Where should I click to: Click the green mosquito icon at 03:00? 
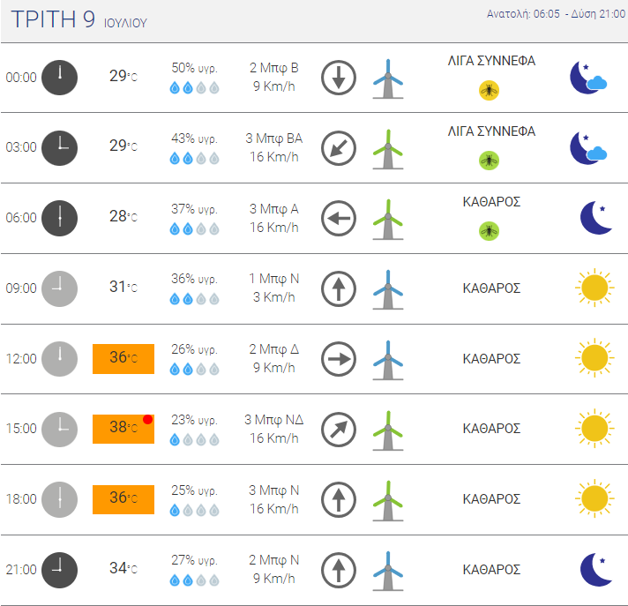coord(489,161)
